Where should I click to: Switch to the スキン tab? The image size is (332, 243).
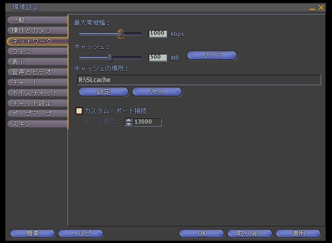point(37,124)
